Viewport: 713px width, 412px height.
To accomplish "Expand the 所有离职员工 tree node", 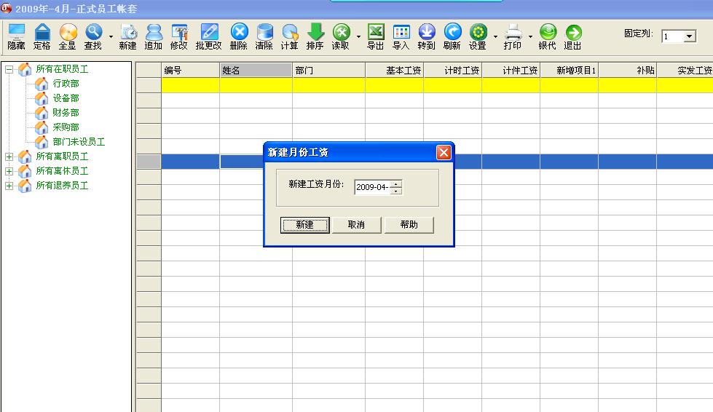I will [x=9, y=157].
